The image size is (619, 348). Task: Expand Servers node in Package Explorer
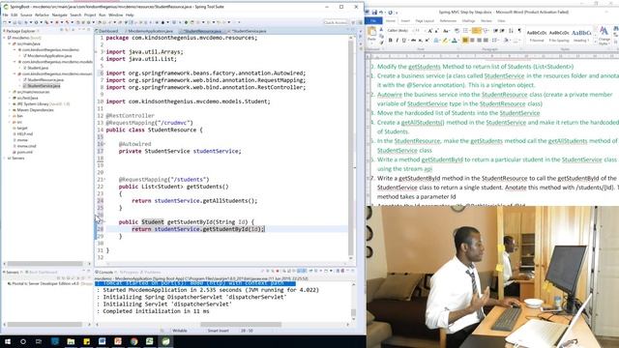pyautogui.click(x=5, y=159)
